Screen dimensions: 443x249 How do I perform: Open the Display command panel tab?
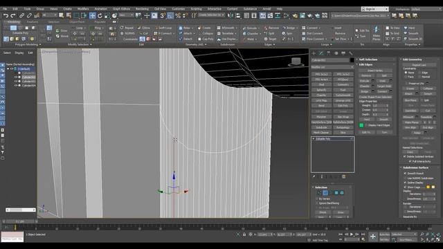(343, 53)
